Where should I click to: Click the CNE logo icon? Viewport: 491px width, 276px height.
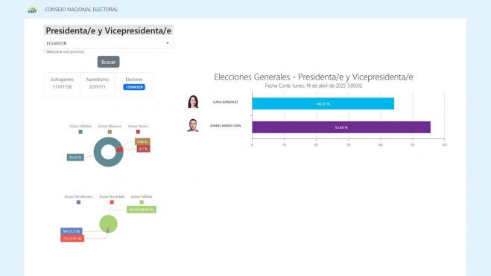click(x=32, y=10)
